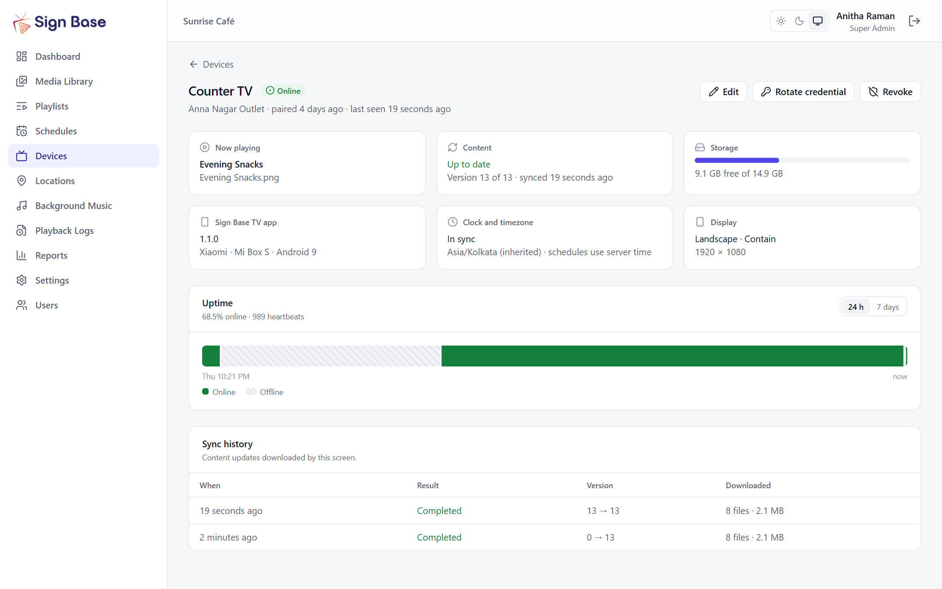The height and width of the screenshot is (589, 942).
Task: Click the Playback Logs icon
Action: (x=22, y=230)
